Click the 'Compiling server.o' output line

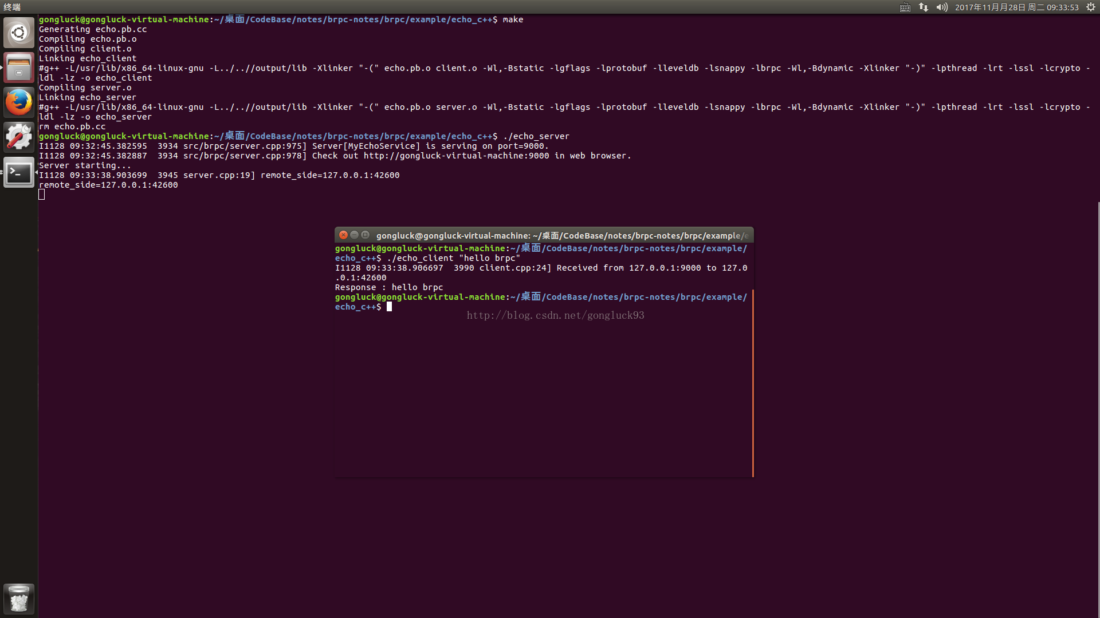pos(85,88)
